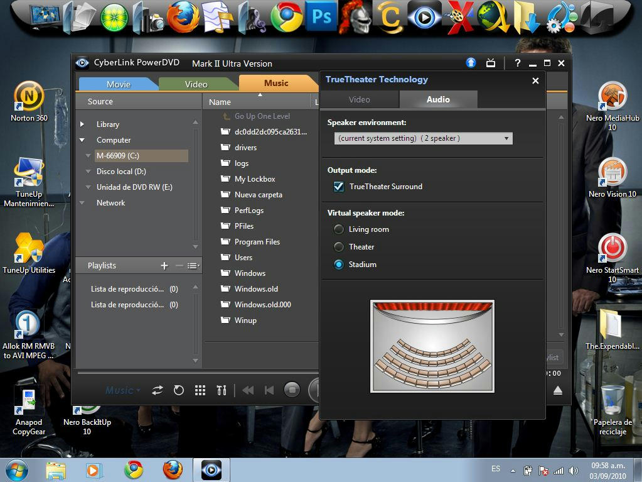Click the Source tree scrollbar
The height and width of the screenshot is (482, 642).
pos(195,184)
